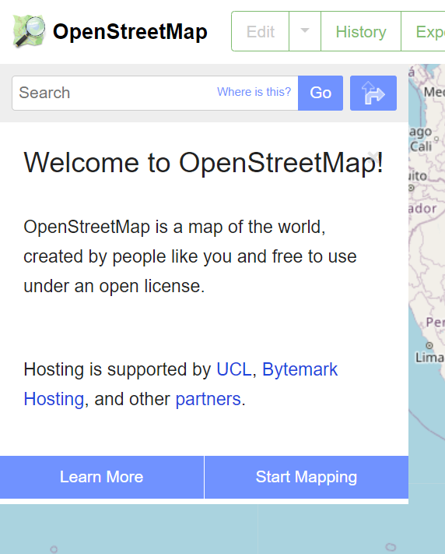Open directions with the arrow icon

[373, 93]
